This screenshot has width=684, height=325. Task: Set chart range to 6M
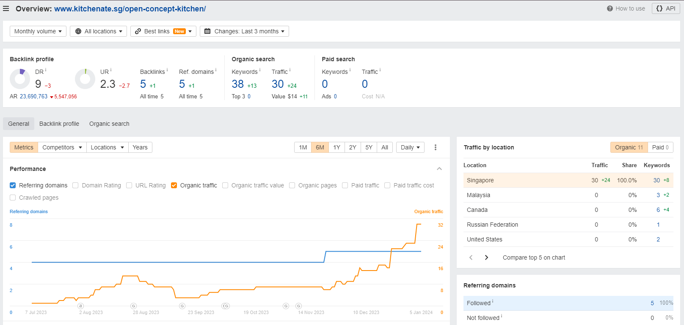320,147
